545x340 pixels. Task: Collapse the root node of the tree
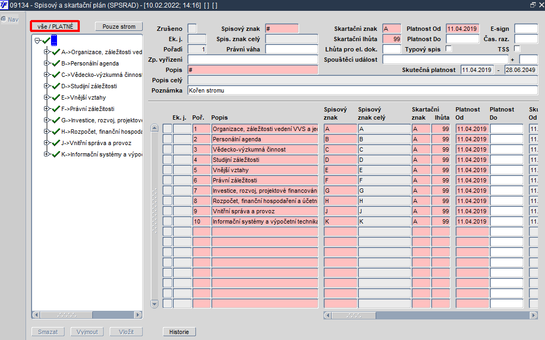[x=37, y=41]
